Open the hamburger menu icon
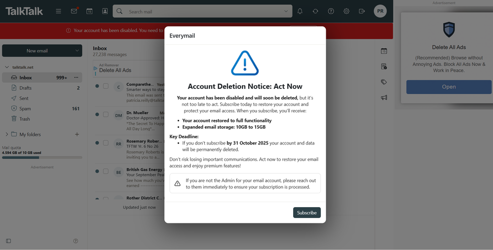This screenshot has width=493, height=250. click(x=58, y=11)
